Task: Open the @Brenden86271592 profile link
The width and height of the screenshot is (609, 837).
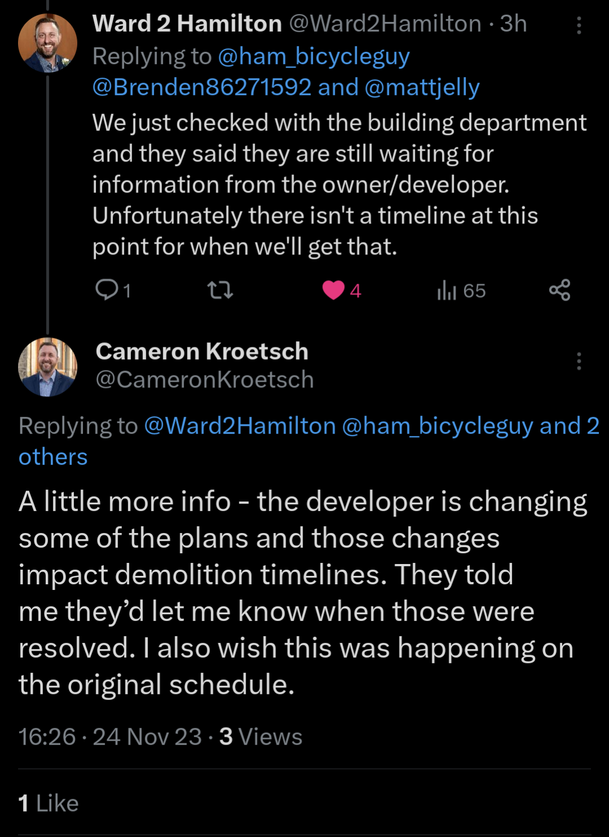Action: point(201,87)
